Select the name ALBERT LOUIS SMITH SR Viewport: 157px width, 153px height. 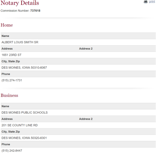(20, 42)
